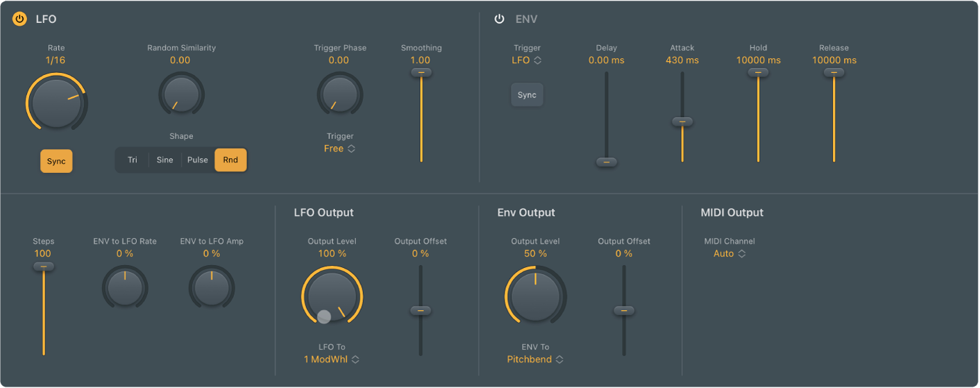The height and width of the screenshot is (388, 980).
Task: Click the LFO Output Offset slider handle
Action: pos(421,310)
